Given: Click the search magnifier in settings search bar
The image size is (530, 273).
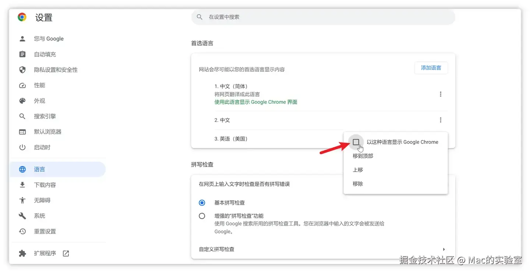Looking at the screenshot, I should (199, 17).
